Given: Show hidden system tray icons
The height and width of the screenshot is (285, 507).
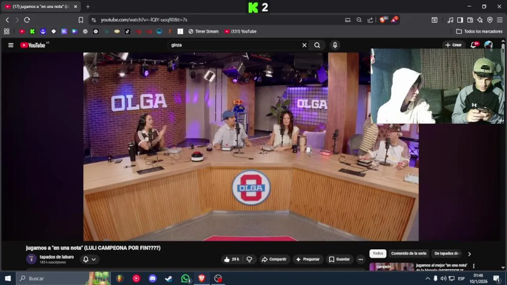Looking at the screenshot, I should pyautogui.click(x=427, y=278).
